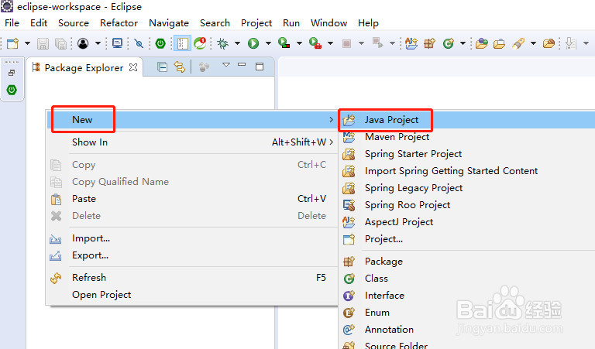595x349 pixels.
Task: Click the disabled Terminate stop icon
Action: [346, 43]
